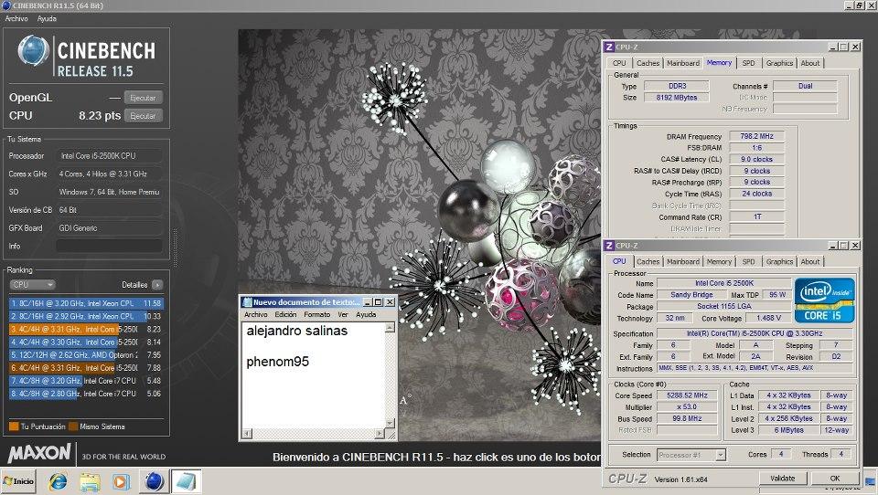Viewport: 878px width, 495px height.
Task: Switch to Mainboard tab in upper CPU-Z window
Action: (683, 63)
